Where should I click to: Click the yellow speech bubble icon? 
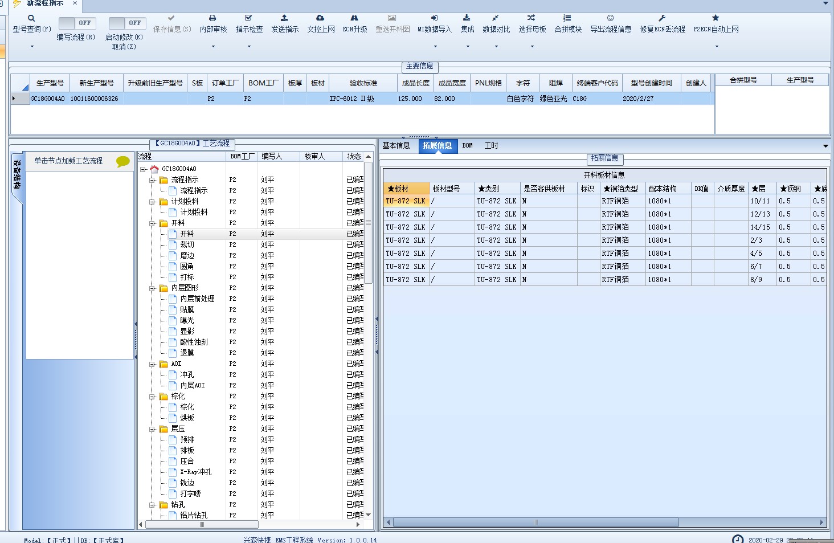point(122,161)
